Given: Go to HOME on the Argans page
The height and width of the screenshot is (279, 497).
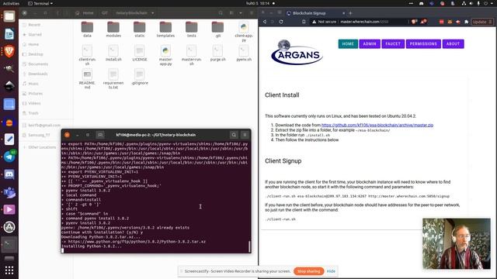Looking at the screenshot, I should pos(348,44).
